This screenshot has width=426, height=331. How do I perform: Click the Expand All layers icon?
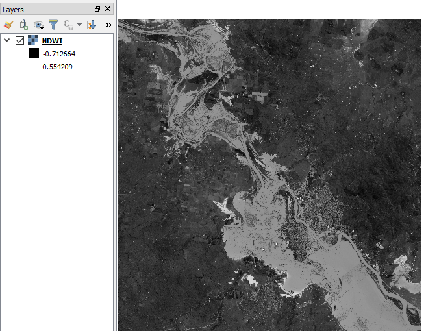(91, 25)
